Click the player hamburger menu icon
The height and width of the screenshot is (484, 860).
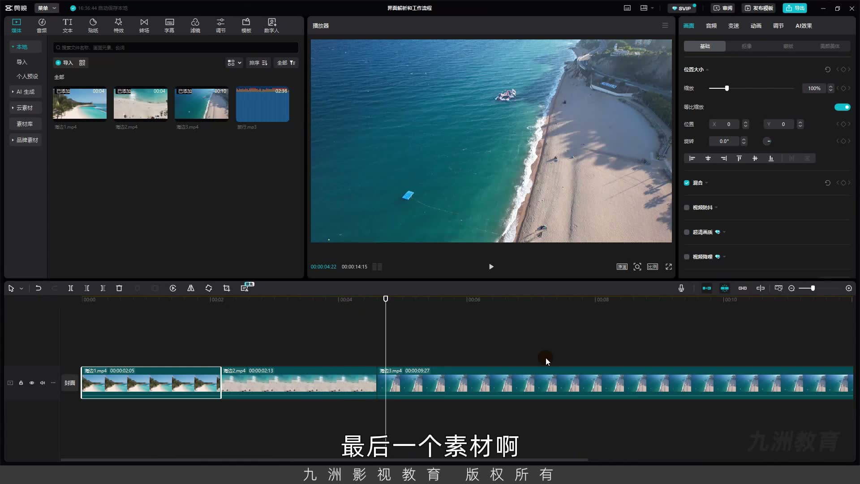pyautogui.click(x=665, y=26)
